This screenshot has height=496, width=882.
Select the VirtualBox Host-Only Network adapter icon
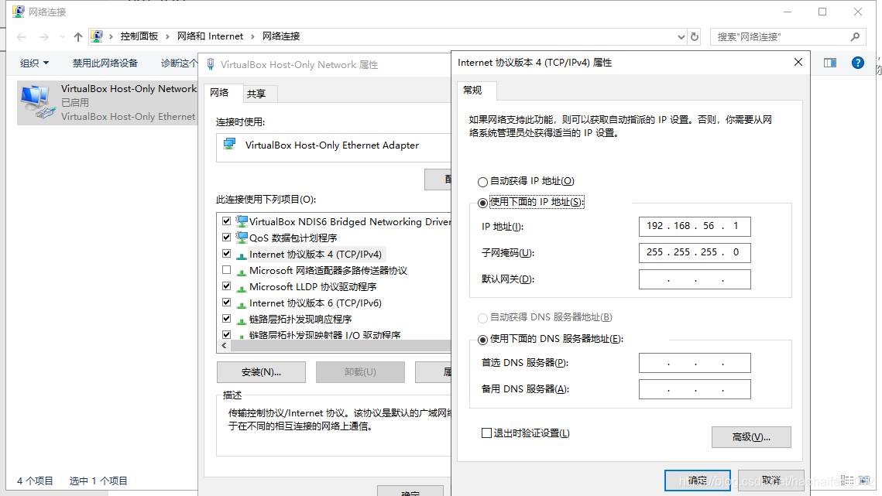point(37,102)
